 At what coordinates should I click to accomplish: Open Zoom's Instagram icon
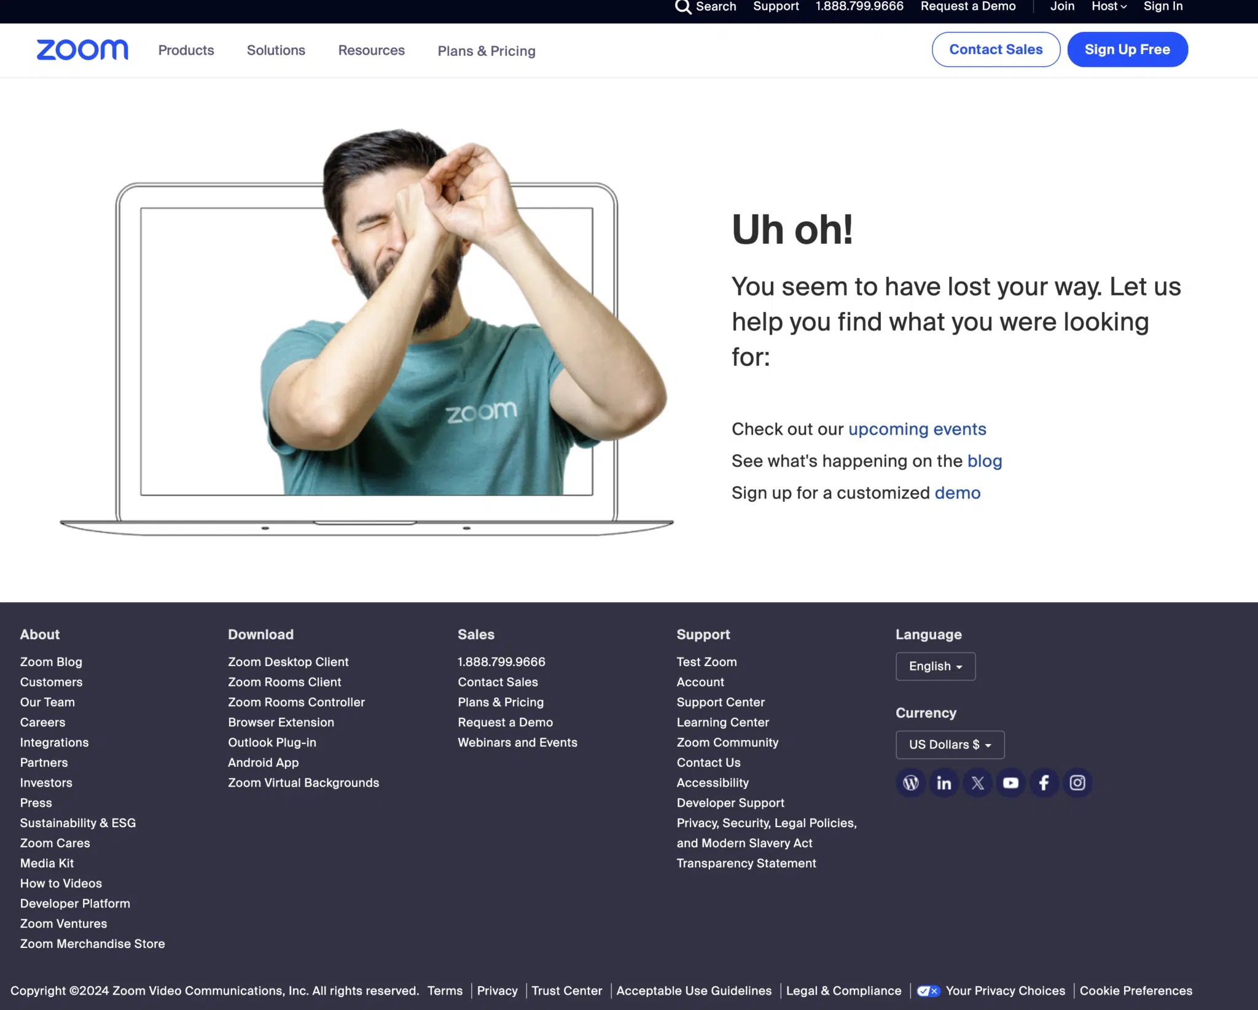pos(1077,783)
